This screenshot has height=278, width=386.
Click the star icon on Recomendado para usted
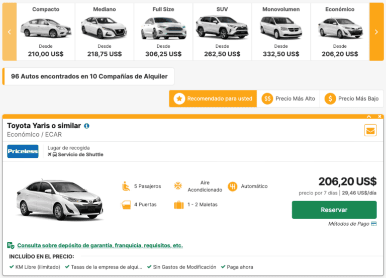coord(179,99)
